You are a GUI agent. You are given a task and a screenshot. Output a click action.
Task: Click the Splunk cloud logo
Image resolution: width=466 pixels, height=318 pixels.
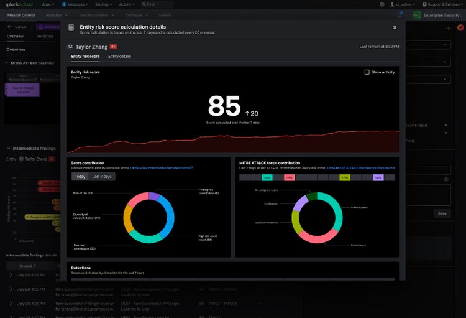click(19, 4)
